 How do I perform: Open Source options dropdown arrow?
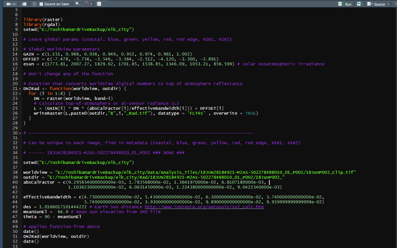388,4
